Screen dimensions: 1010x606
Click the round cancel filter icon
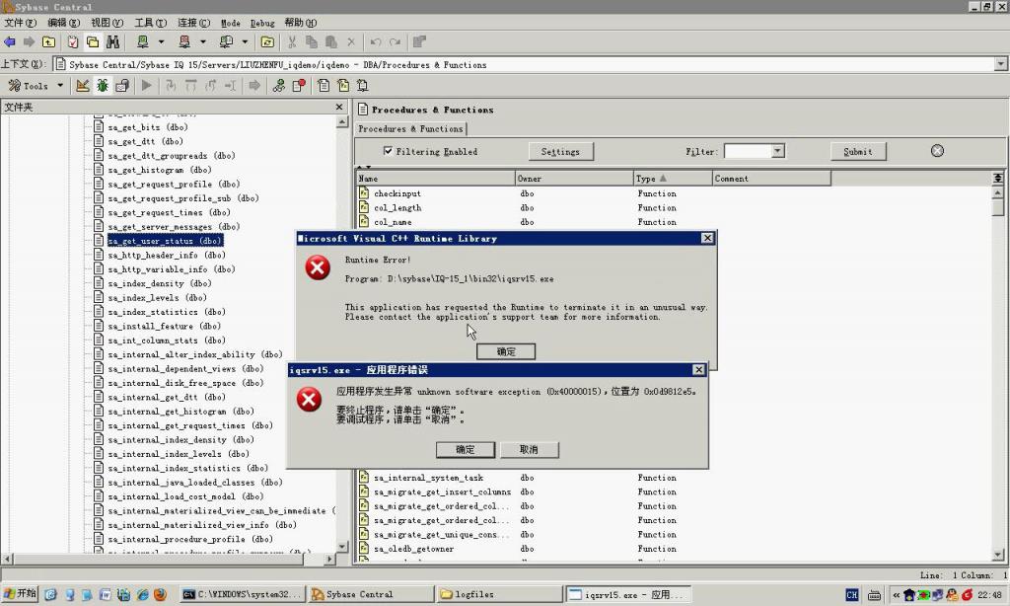click(937, 151)
